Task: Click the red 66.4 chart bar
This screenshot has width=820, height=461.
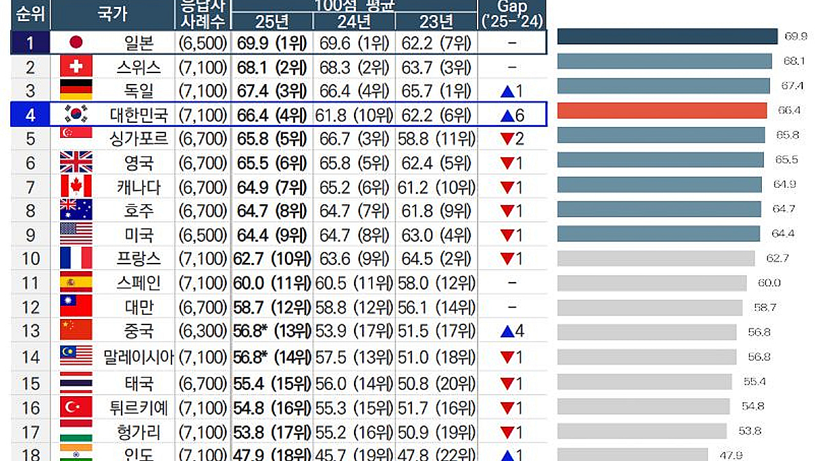Action: point(662,111)
